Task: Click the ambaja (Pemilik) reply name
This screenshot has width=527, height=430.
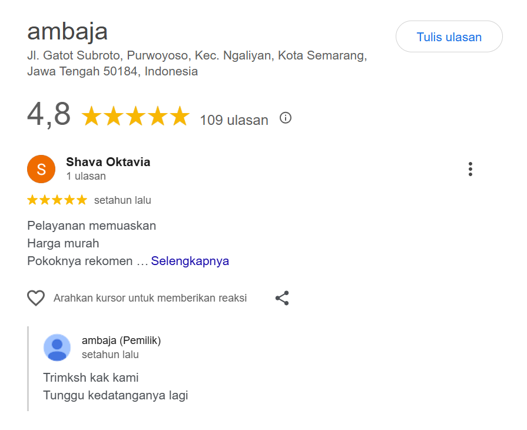Action: (121, 340)
